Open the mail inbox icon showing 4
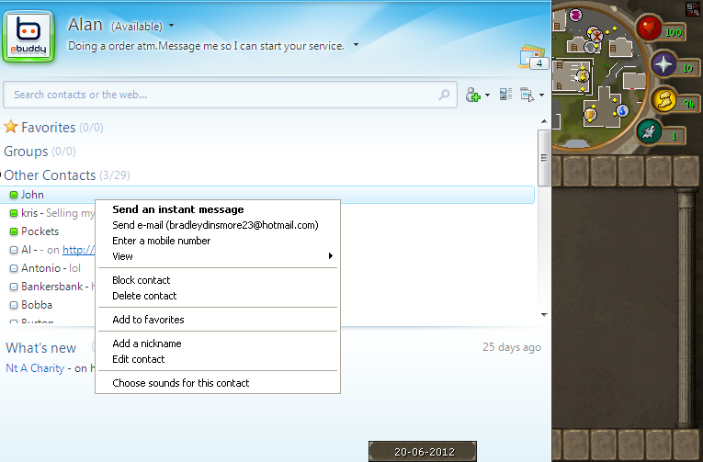Image resolution: width=703 pixels, height=462 pixels. coord(533,57)
